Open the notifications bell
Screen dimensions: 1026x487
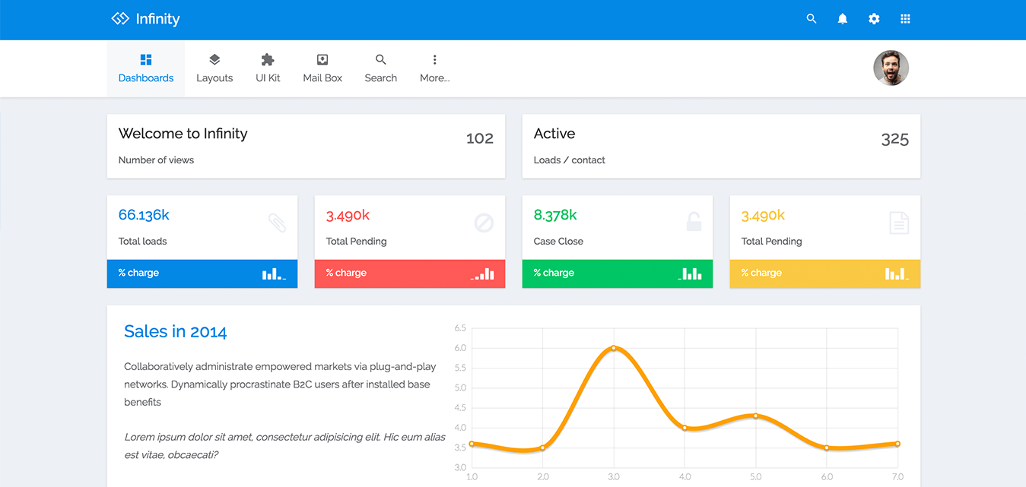(843, 19)
